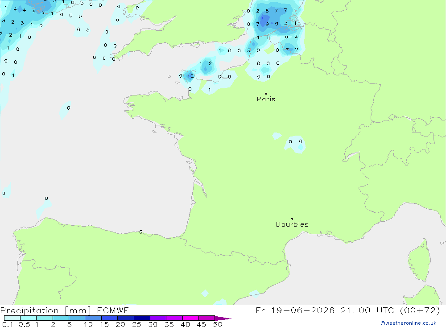Click the Paris city label
Viewport: 446px width, 327px height.
click(x=266, y=99)
